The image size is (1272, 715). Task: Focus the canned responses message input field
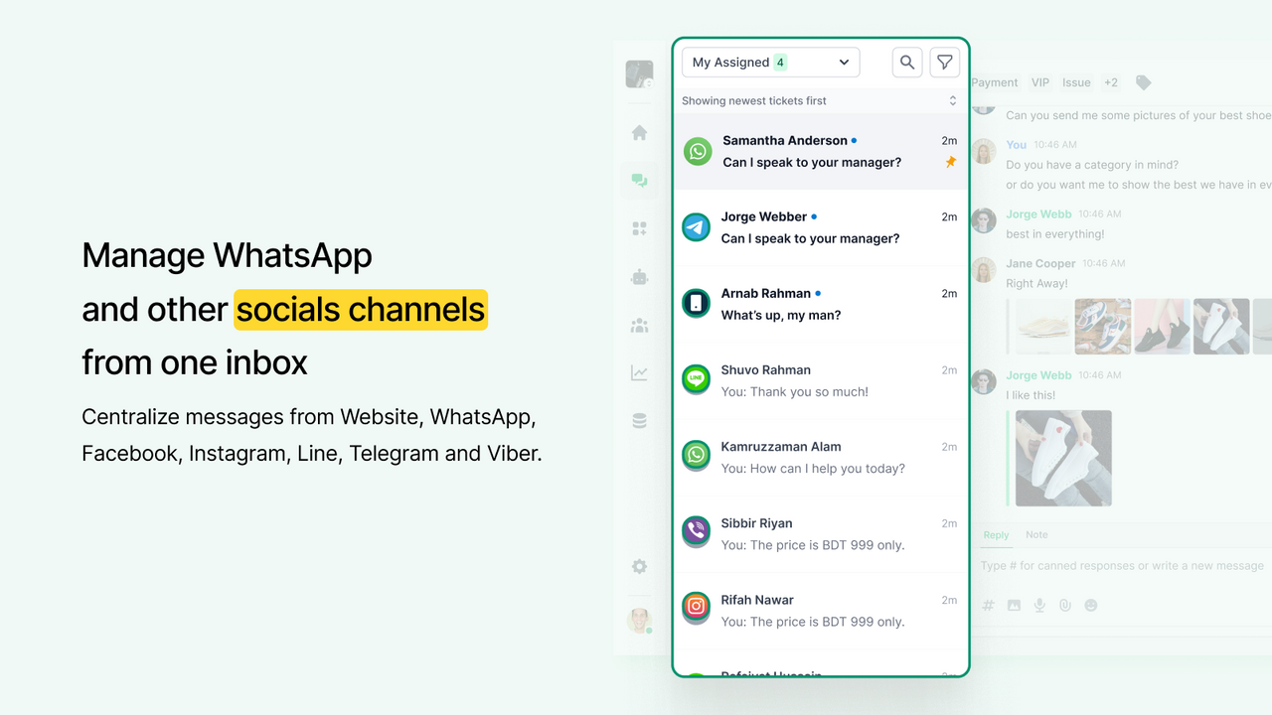point(1122,566)
